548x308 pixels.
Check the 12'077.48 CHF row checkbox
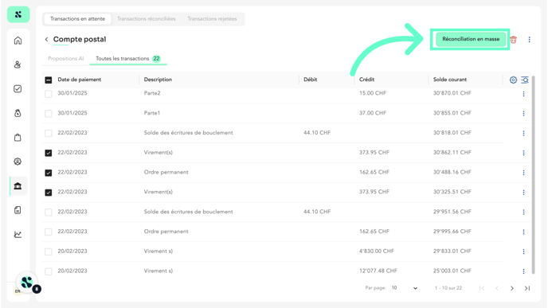(x=49, y=271)
